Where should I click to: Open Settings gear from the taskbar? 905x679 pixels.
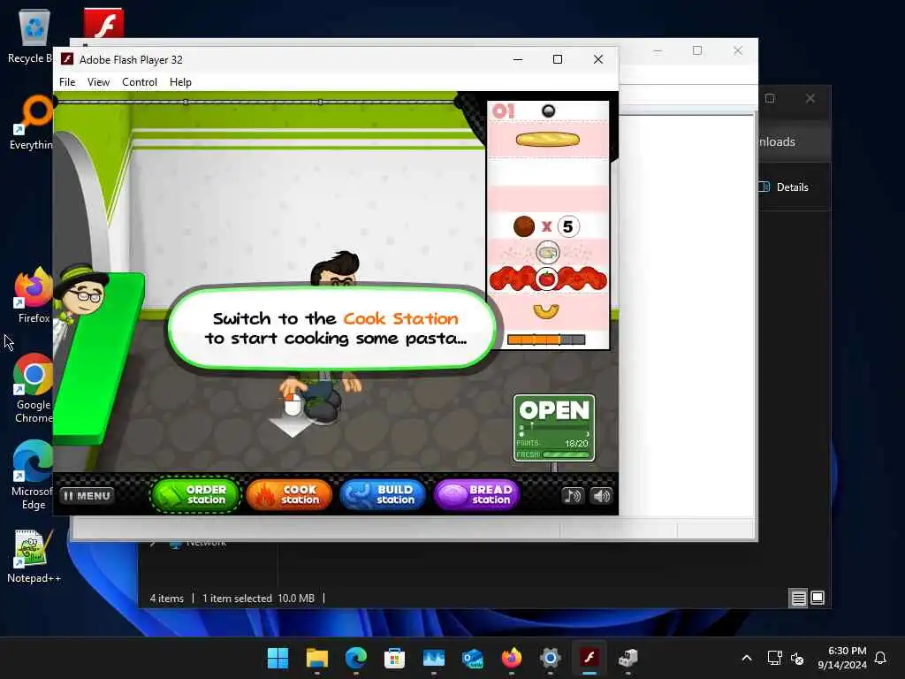pyautogui.click(x=550, y=658)
